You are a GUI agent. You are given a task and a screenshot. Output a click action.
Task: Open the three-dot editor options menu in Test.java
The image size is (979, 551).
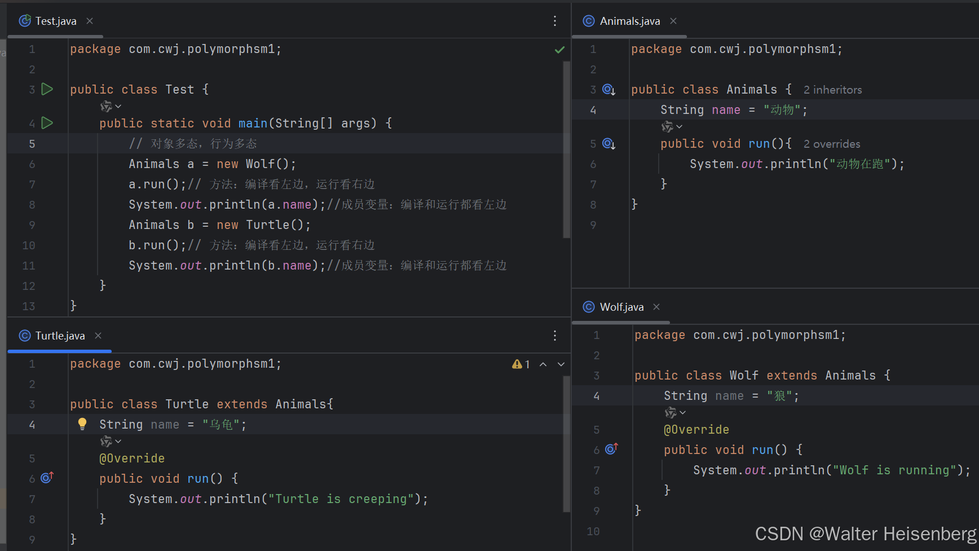pos(555,20)
